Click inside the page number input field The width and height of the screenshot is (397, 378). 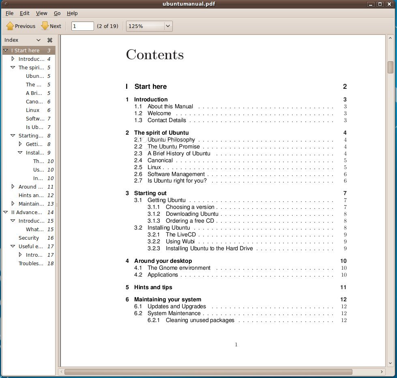[82, 26]
